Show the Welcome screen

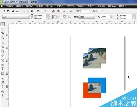pyautogui.click(x=71, y=11)
